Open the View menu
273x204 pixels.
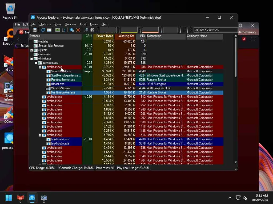[x=58, y=24]
